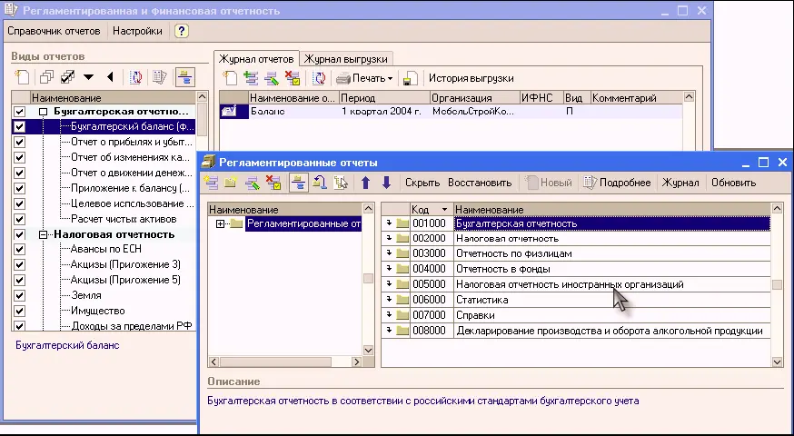
Task: Click the save-to-disk icon before История выгрузки
Action: click(x=410, y=78)
